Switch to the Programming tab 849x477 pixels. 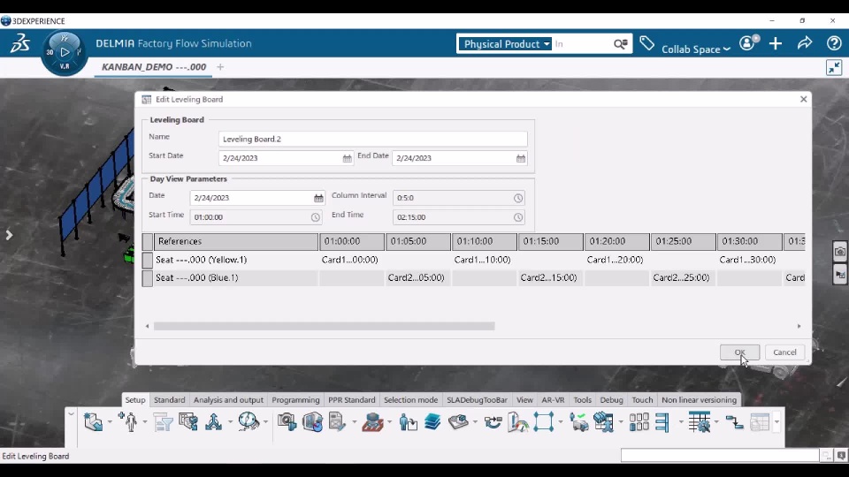(x=295, y=400)
